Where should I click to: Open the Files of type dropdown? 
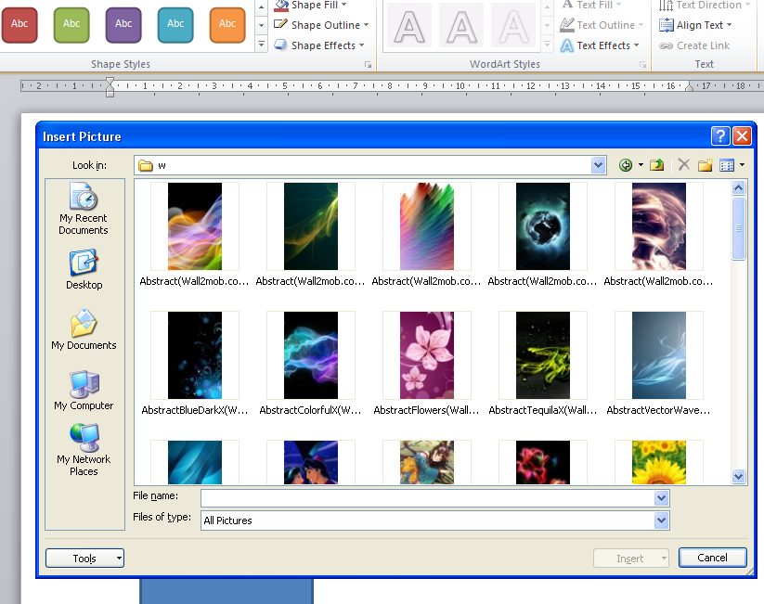(x=661, y=520)
